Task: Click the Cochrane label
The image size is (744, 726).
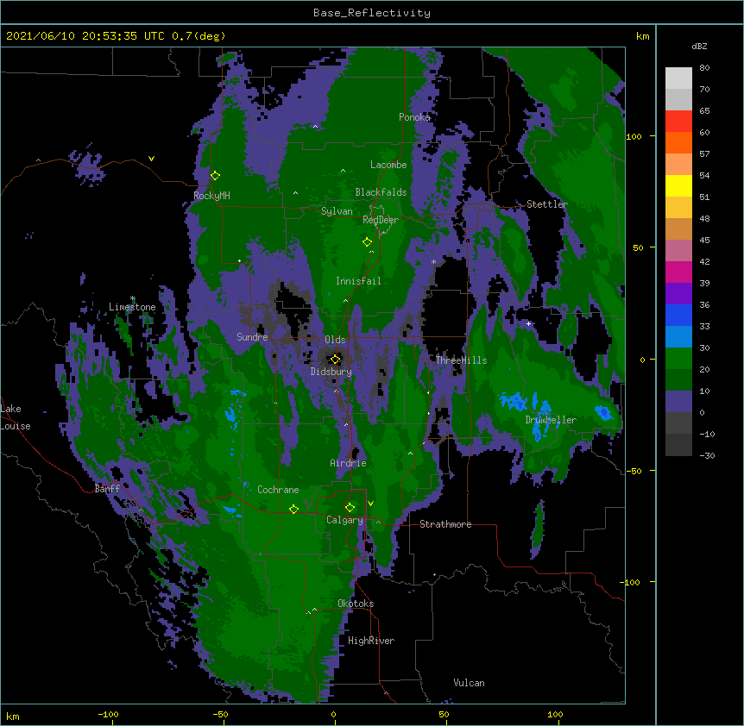Action: [278, 490]
